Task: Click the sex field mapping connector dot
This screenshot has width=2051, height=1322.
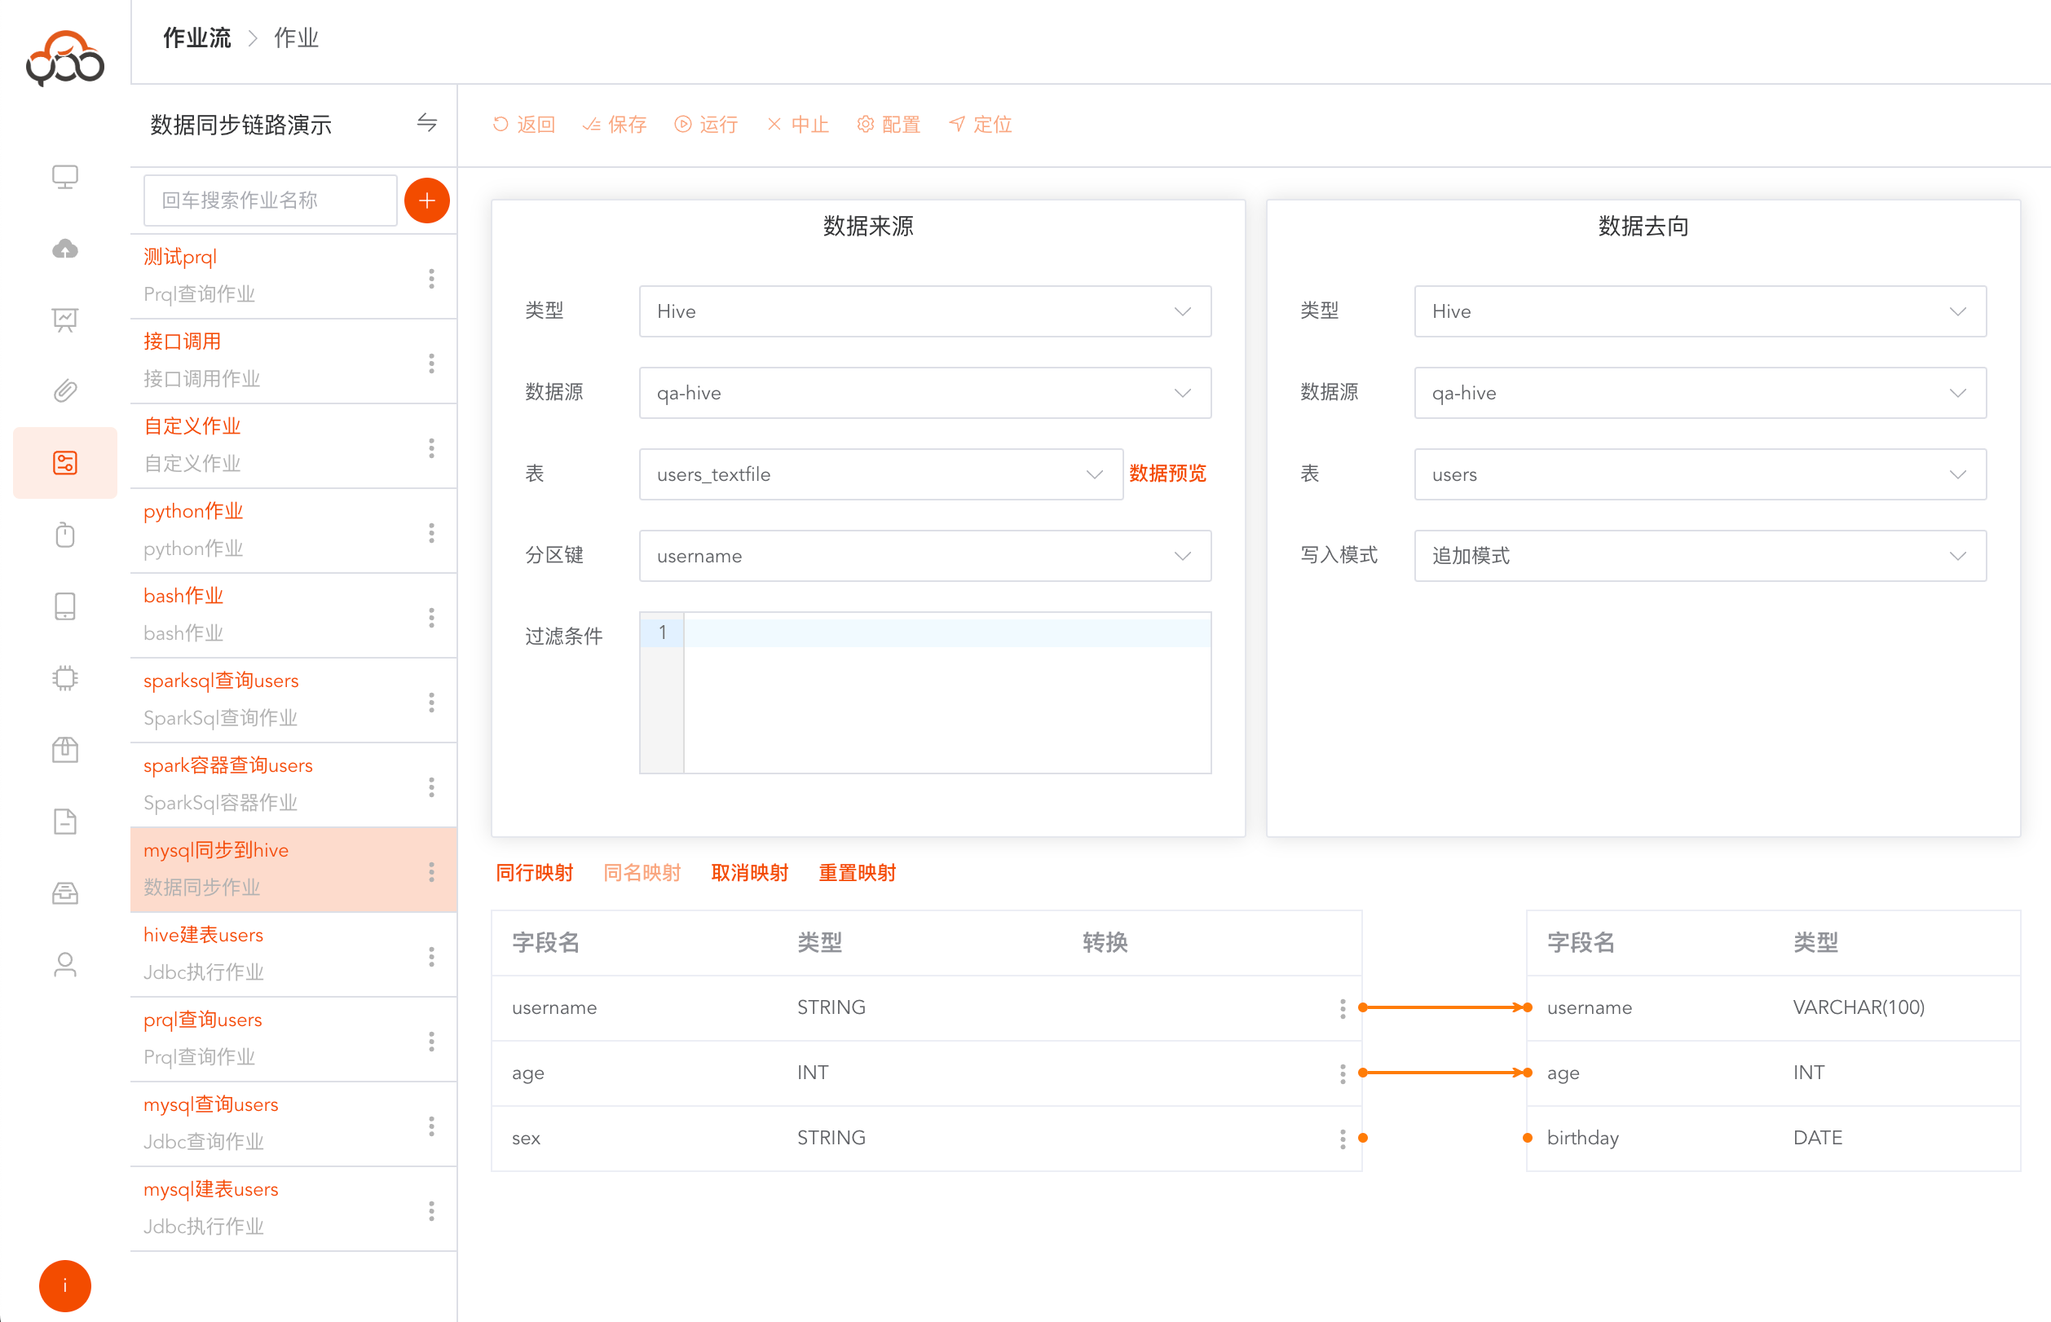Action: (1362, 1138)
